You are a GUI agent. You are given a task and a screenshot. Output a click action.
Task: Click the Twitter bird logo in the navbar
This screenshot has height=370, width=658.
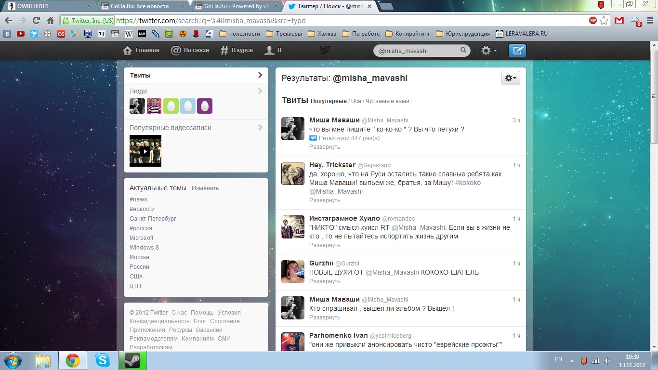click(325, 51)
